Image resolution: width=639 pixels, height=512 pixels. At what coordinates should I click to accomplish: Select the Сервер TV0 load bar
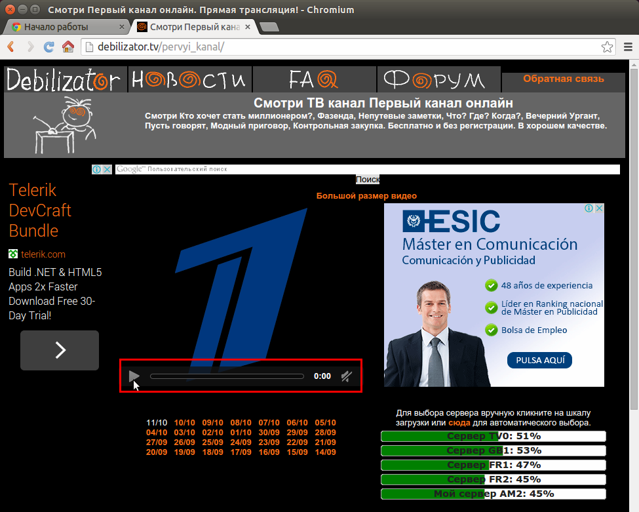point(494,436)
